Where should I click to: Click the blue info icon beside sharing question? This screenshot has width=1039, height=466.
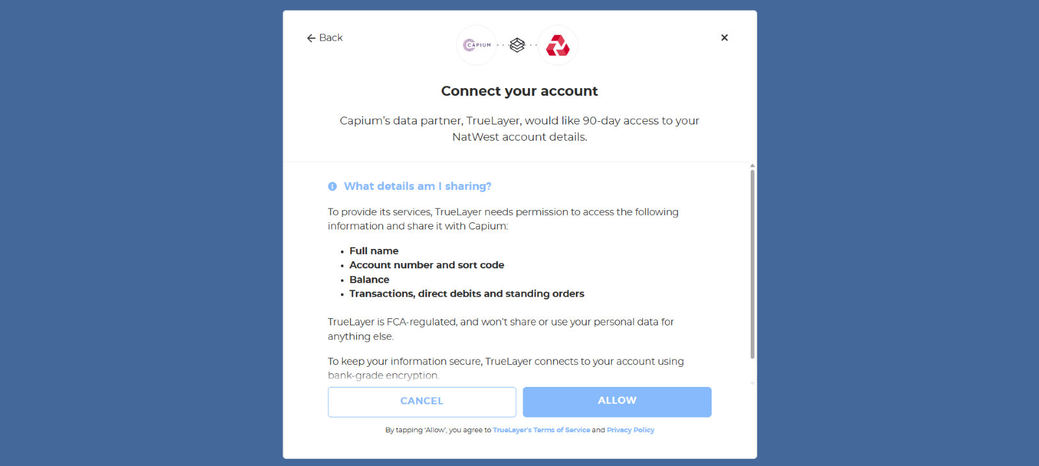pyautogui.click(x=332, y=187)
